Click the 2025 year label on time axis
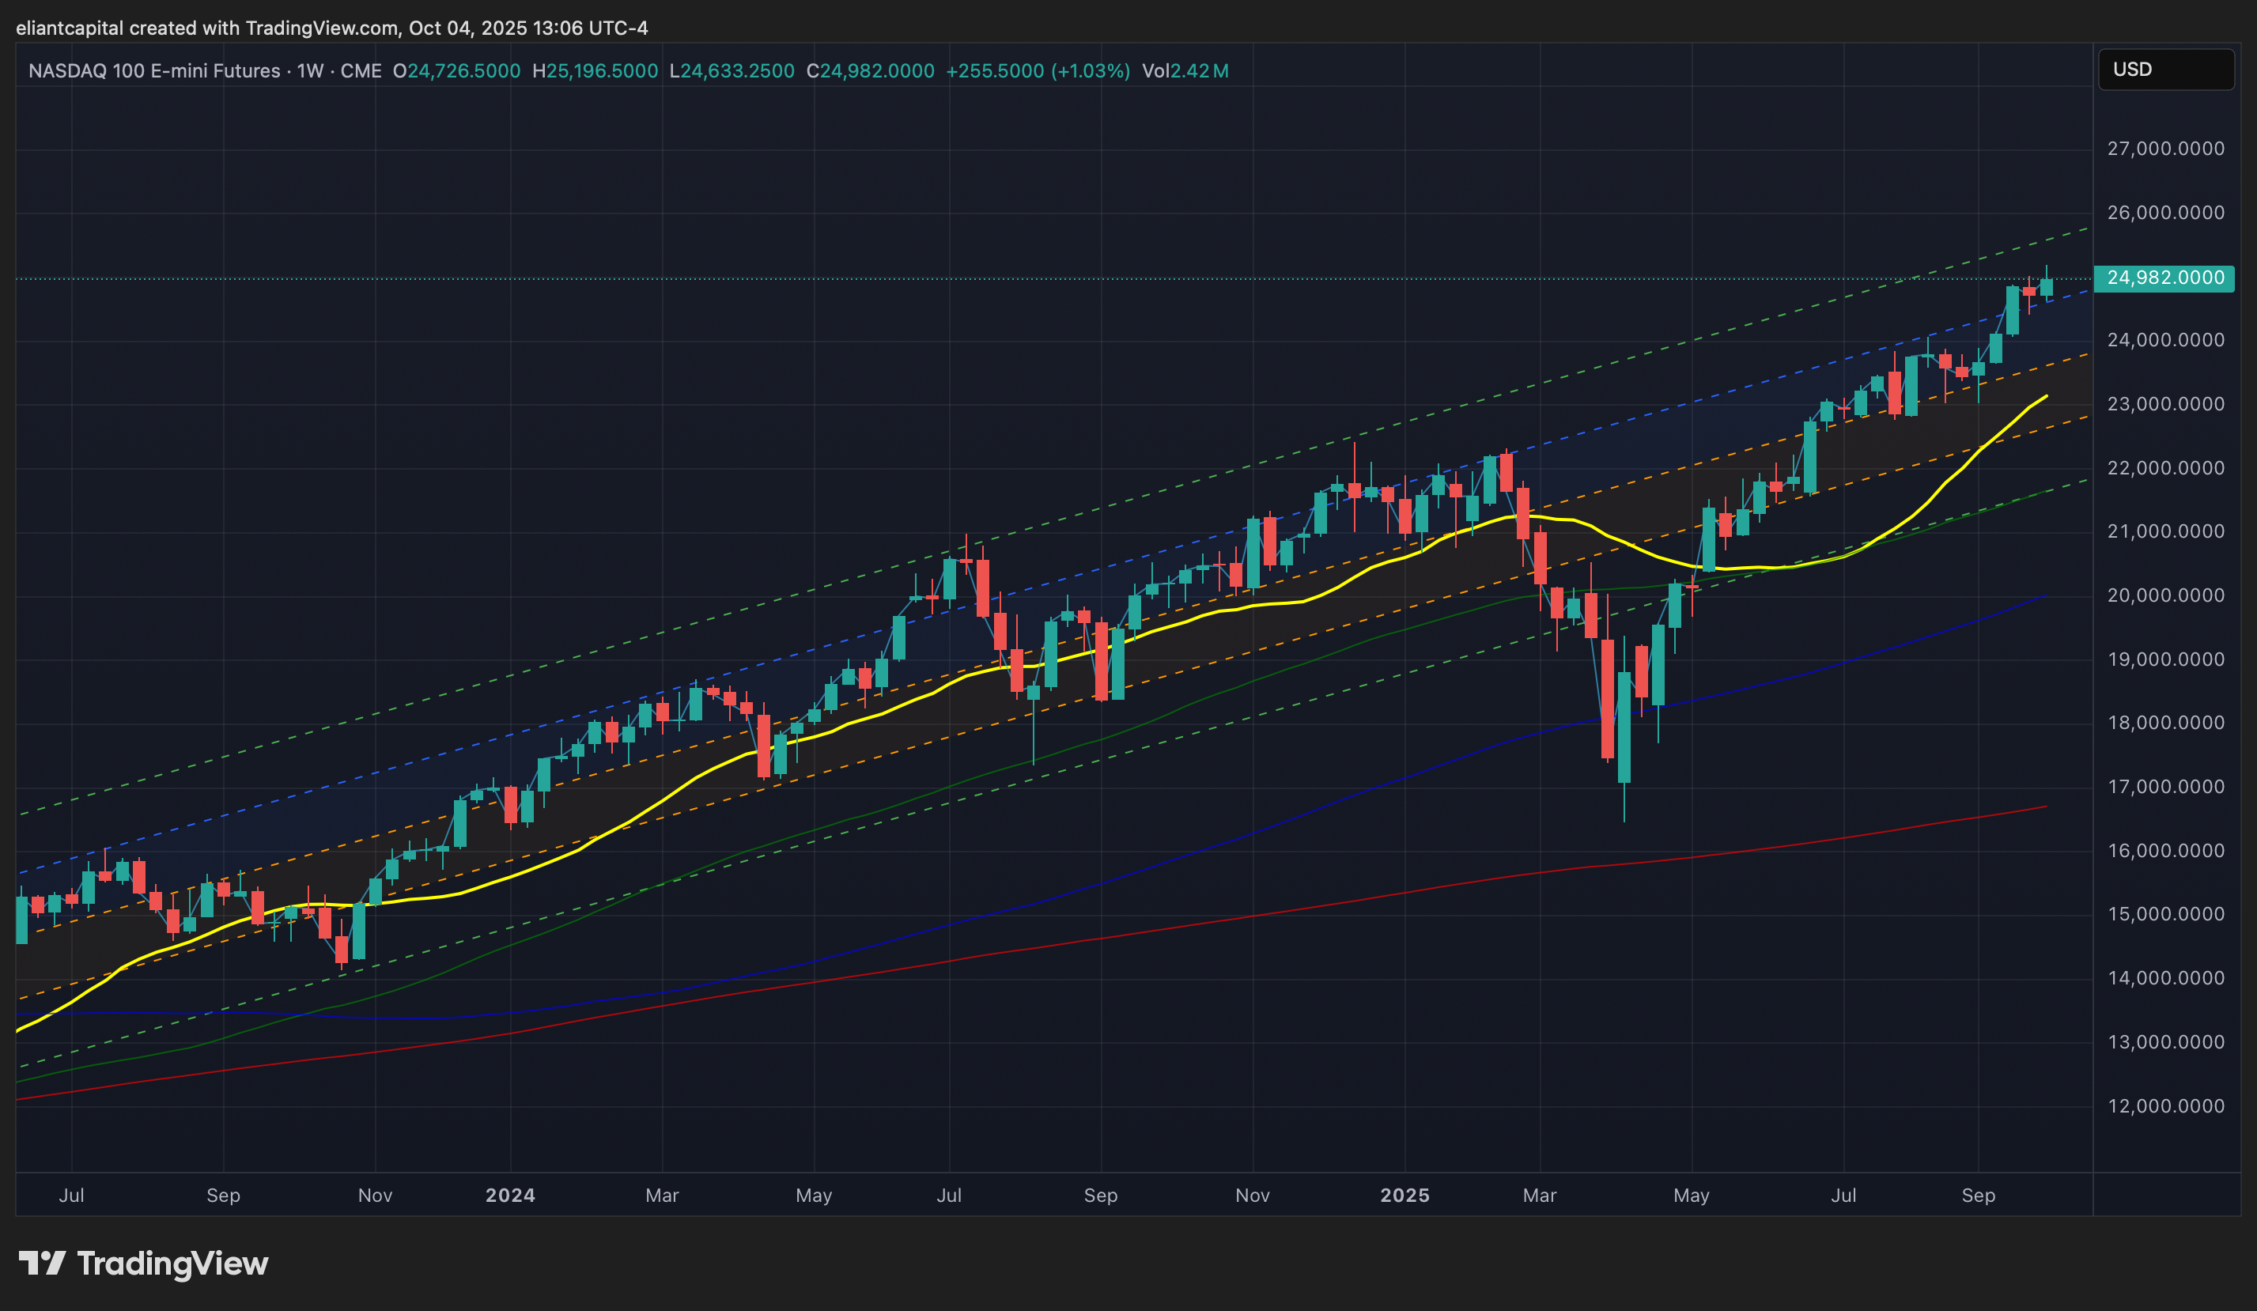The width and height of the screenshot is (2257, 1311). coord(1404,1195)
